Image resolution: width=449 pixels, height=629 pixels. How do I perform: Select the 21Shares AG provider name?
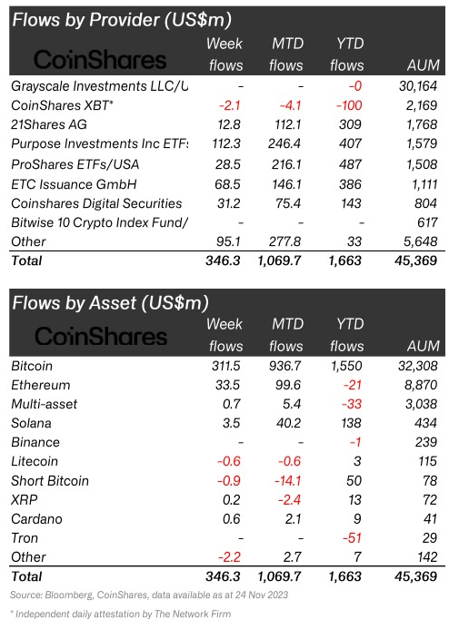(49, 124)
